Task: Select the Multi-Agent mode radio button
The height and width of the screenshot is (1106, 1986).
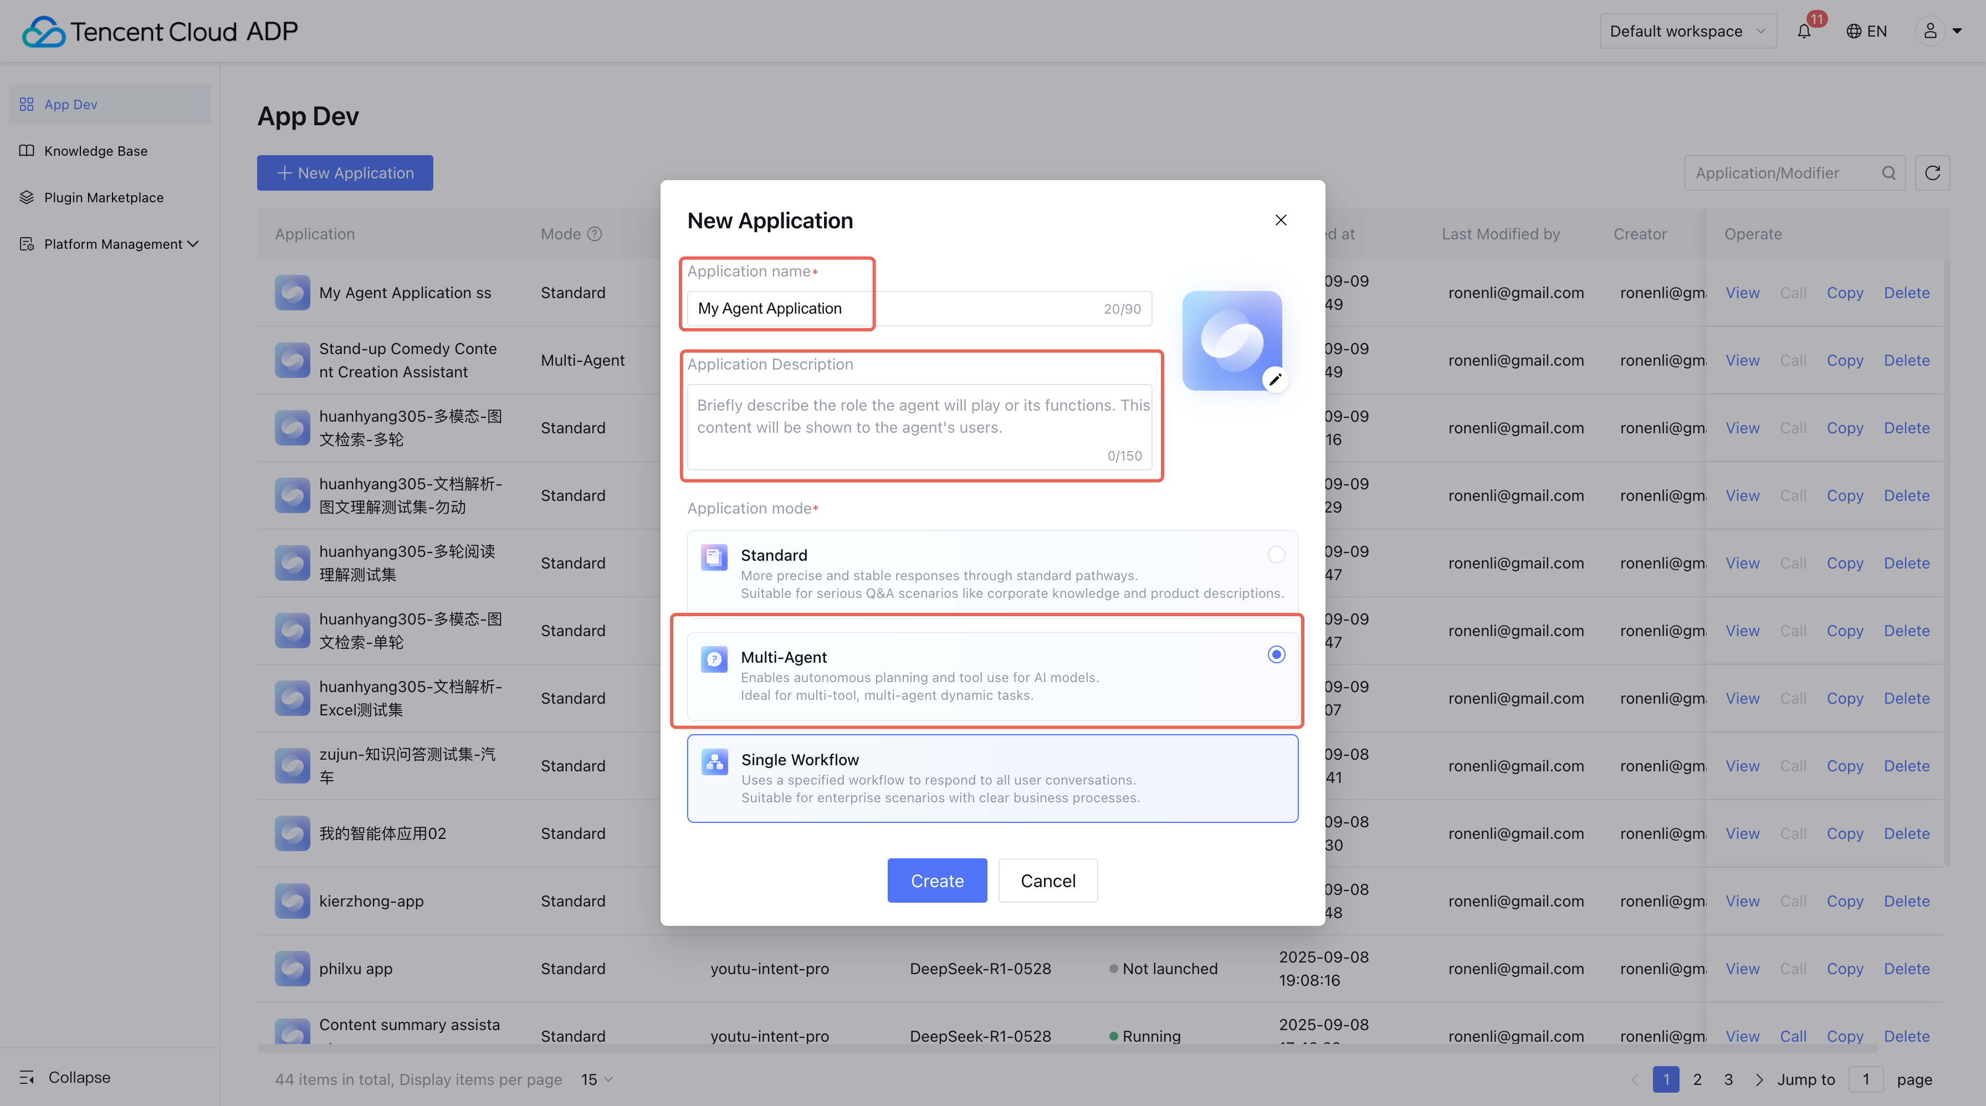Action: [1276, 654]
